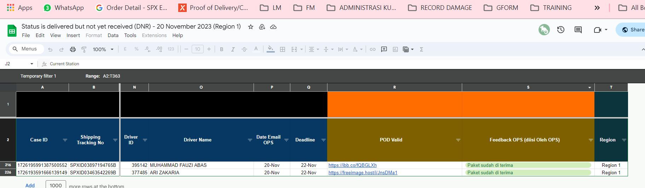Decrease the font size

186,49
